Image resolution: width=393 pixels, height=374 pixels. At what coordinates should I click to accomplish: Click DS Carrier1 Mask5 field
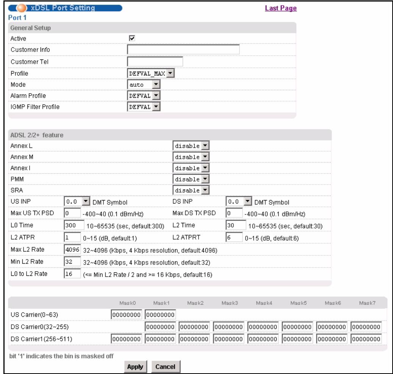click(297, 339)
